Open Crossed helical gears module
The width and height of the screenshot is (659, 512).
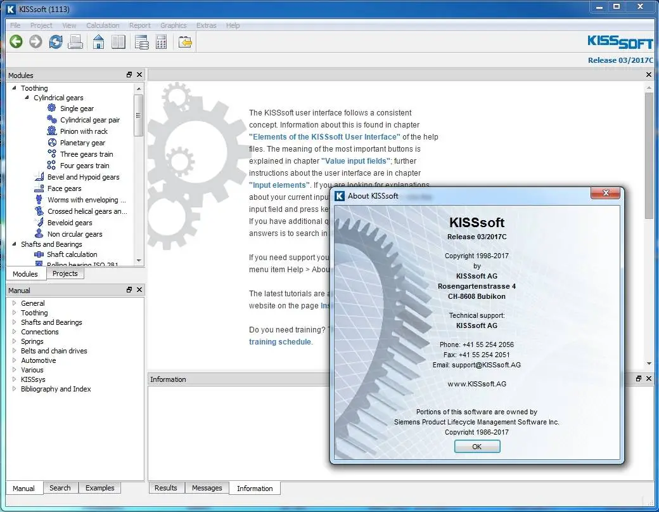[x=87, y=211]
